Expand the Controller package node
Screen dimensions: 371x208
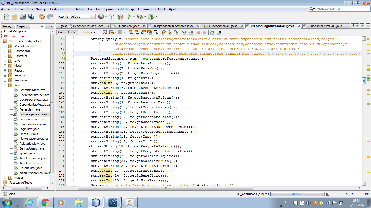[x=5, y=56]
